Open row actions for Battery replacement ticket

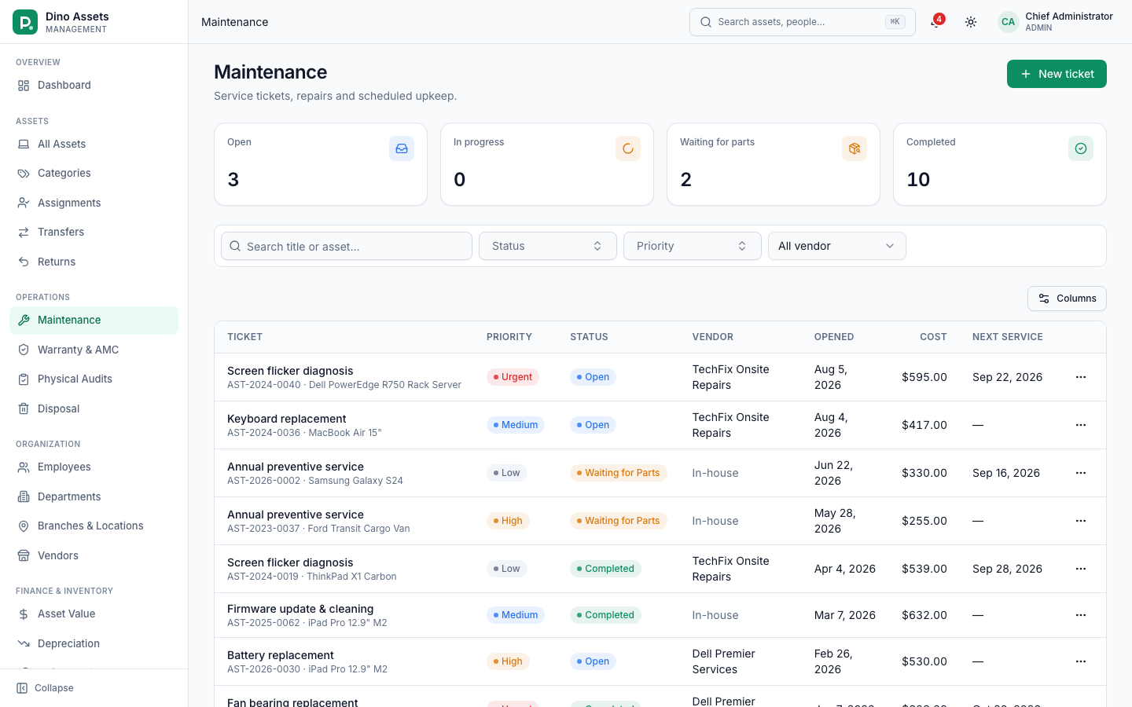[1081, 661]
